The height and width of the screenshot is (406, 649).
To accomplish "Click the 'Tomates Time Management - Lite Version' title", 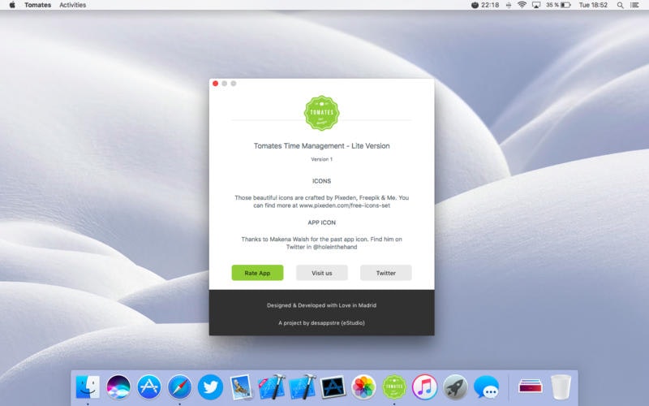I will click(x=321, y=146).
